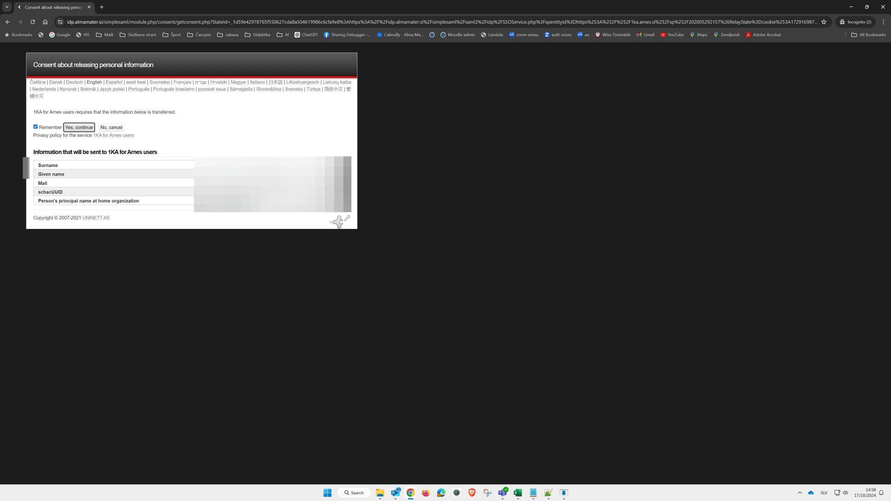Switch language to Italiano
Screen dimensions: 891x501
tap(257, 82)
